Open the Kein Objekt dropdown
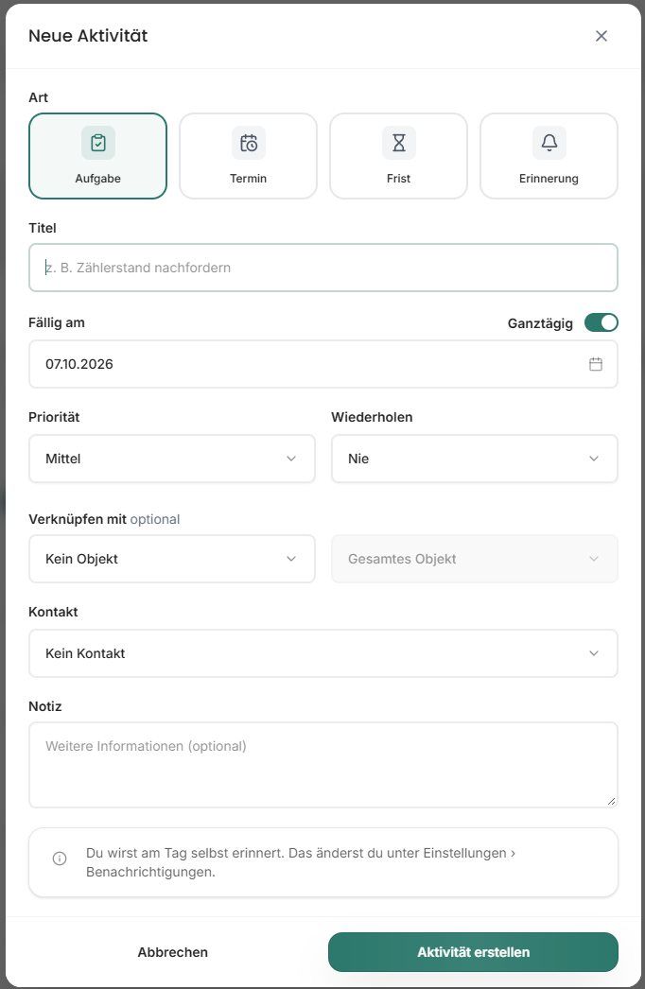 (x=172, y=559)
